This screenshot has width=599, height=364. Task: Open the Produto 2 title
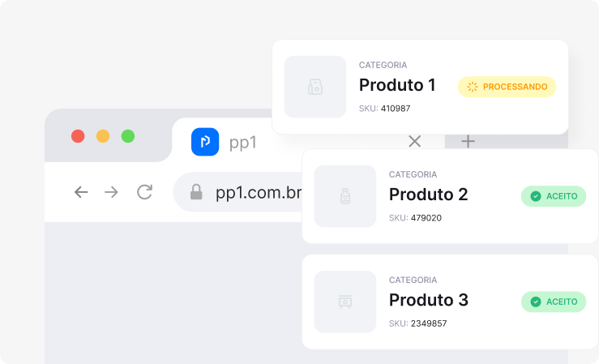coord(428,195)
